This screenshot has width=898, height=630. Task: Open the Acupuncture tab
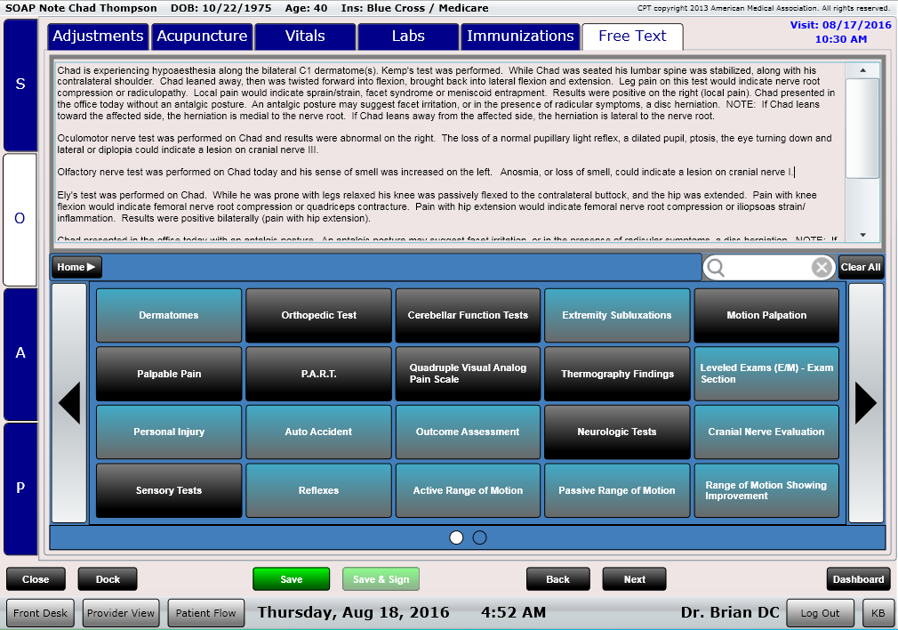click(x=202, y=36)
